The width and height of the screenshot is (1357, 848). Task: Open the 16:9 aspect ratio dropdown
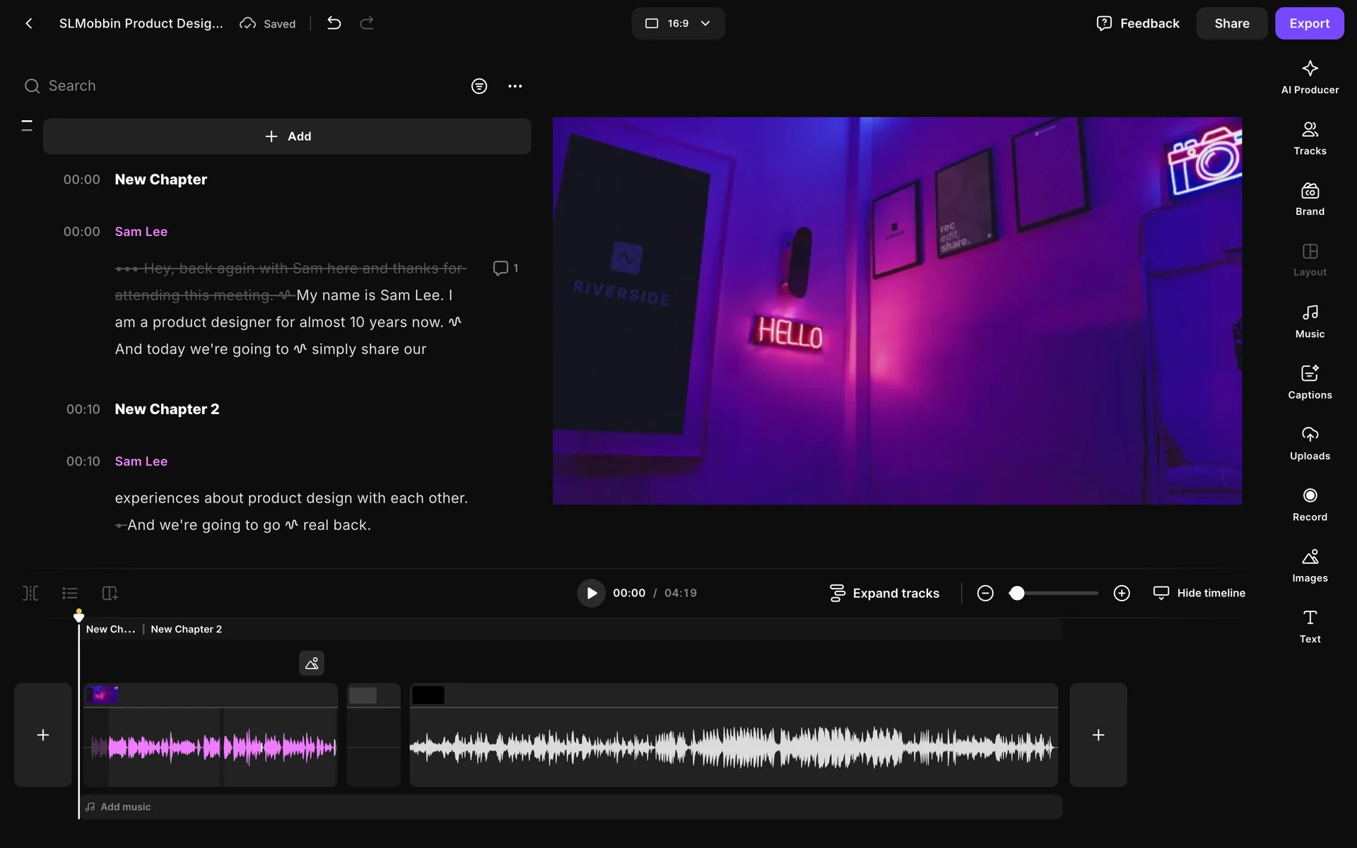(678, 23)
